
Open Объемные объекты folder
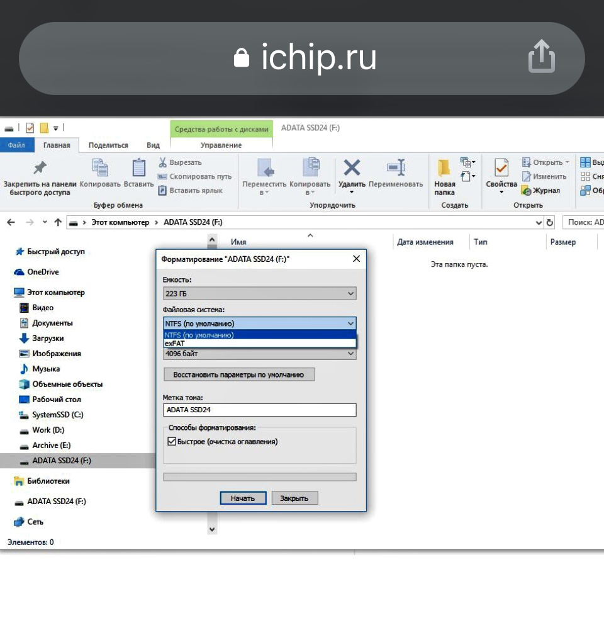coord(61,384)
